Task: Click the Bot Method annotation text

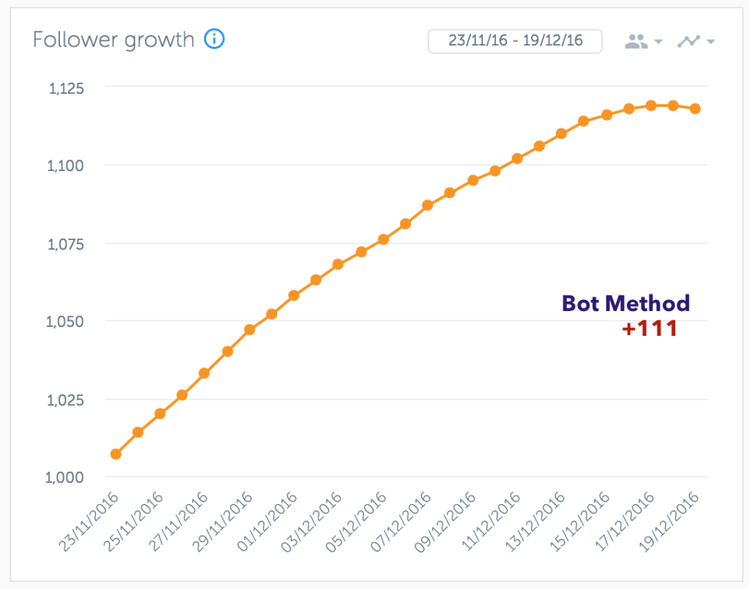Action: point(625,304)
